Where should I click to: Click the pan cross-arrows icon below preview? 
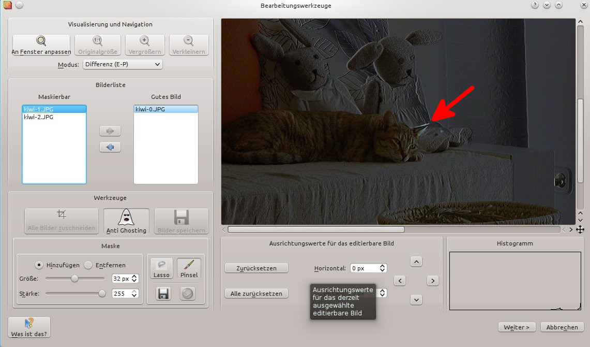click(x=580, y=230)
